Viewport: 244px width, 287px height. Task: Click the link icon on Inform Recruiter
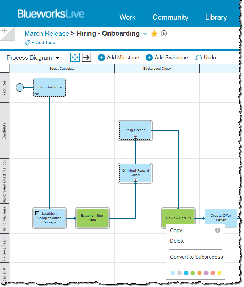coord(37,94)
